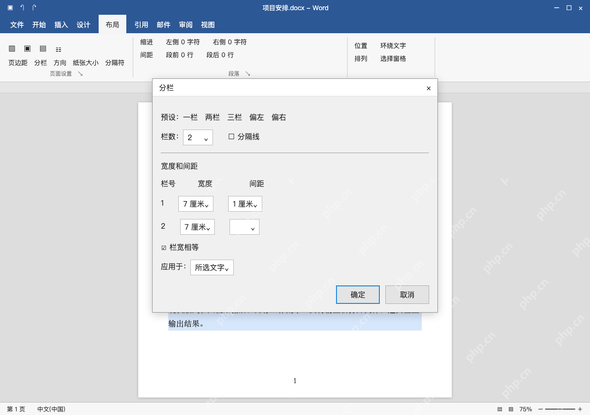Image resolution: width=590 pixels, height=415 pixels.
Task: Go to the 插入 ribbon tab
Action: coord(61,24)
